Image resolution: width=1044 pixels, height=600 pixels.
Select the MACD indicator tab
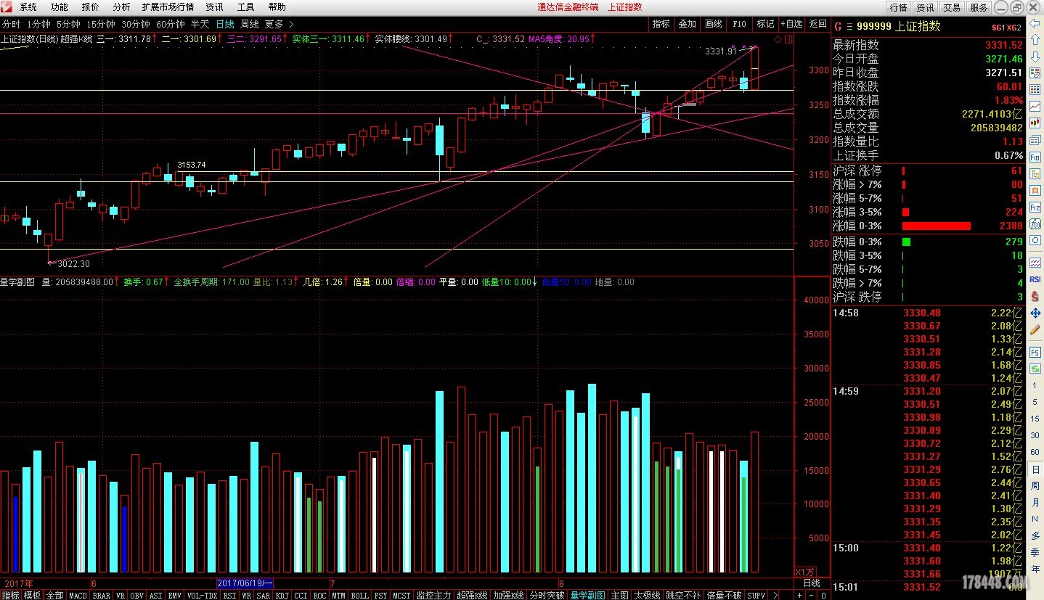click(x=78, y=596)
